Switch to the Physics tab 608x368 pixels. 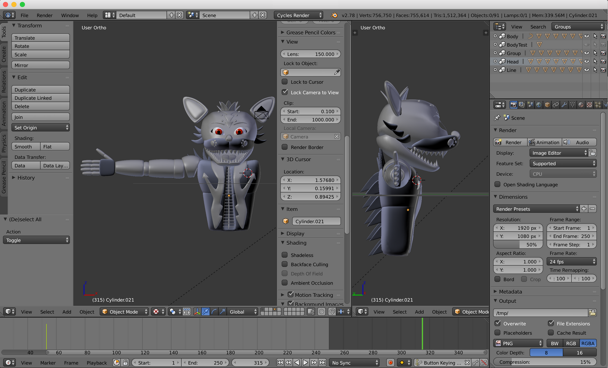[x=4, y=143]
